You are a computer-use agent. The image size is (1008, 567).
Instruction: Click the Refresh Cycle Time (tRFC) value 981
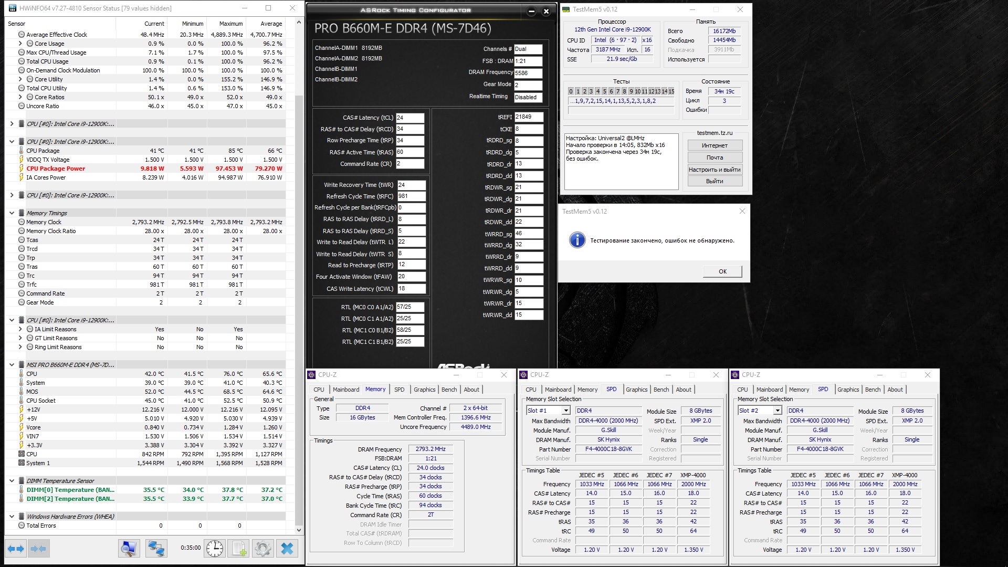[411, 196]
